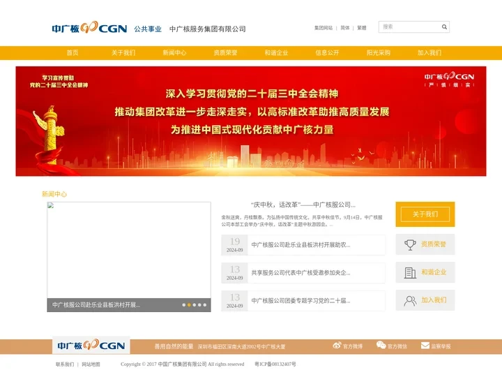Click the CGN logo in the footer
The width and height of the screenshot is (502, 377).
pyautogui.click(x=91, y=346)
